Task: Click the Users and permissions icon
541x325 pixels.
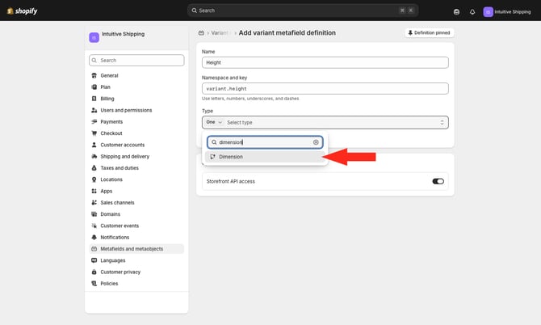Action: coord(94,110)
